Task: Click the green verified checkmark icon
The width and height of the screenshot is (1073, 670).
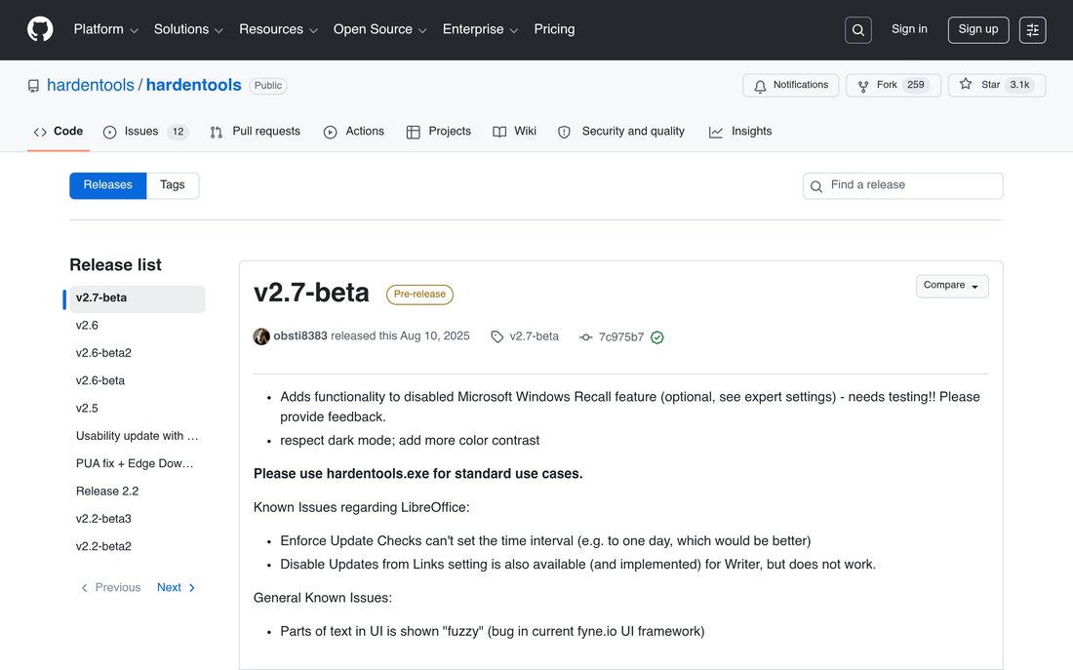Action: (656, 336)
